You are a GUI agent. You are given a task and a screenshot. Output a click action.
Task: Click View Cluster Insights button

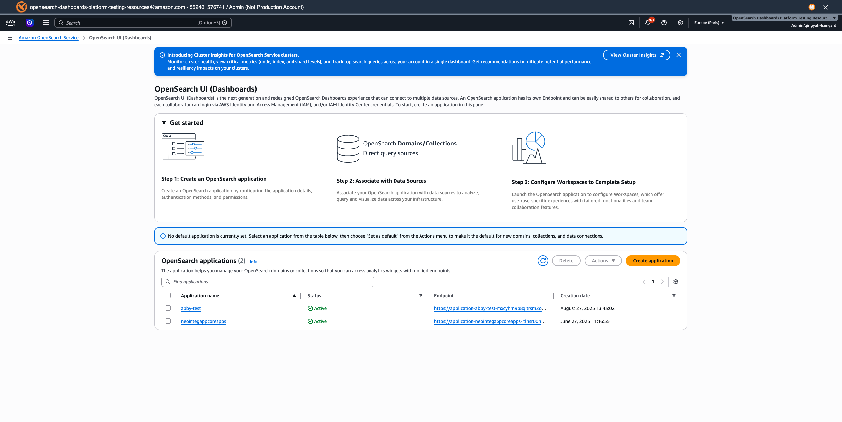point(637,55)
